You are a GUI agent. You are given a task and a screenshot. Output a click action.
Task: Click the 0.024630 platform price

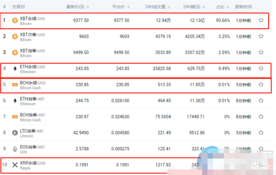pyautogui.click(x=121, y=117)
